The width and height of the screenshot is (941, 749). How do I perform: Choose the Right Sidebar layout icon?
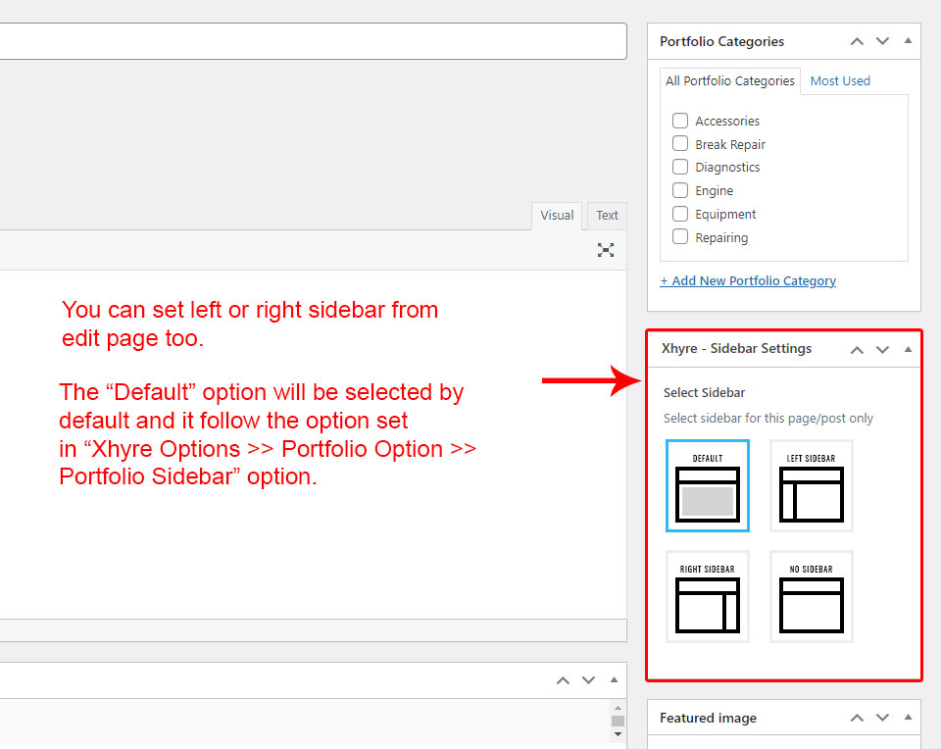pyautogui.click(x=707, y=597)
